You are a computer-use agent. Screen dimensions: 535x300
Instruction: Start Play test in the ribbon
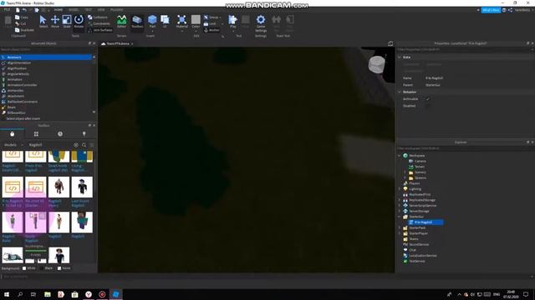coord(232,21)
